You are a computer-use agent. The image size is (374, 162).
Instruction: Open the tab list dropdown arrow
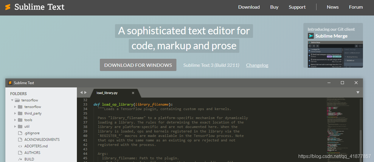click(x=358, y=93)
